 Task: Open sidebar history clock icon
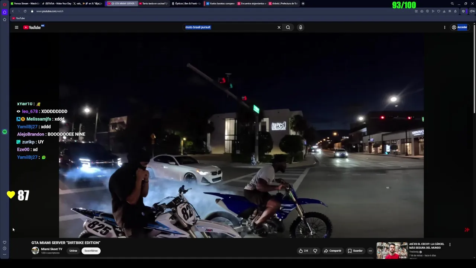(x=4, y=248)
